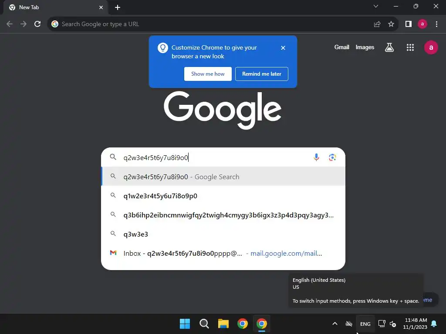Select the q2w3e4r5t6y7u8i9o0 - Google Search suggestion
Image resolution: width=446 pixels, height=334 pixels.
223,177
